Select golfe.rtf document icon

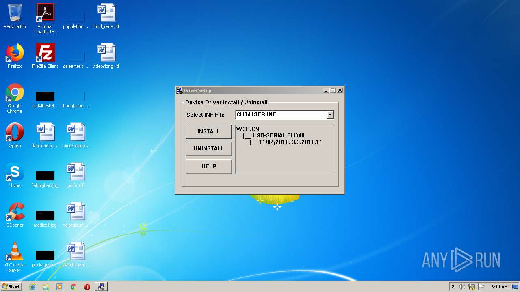coord(76,175)
